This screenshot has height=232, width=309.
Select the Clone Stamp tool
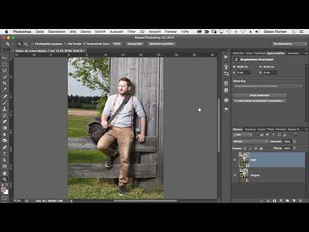pyautogui.click(x=5, y=109)
